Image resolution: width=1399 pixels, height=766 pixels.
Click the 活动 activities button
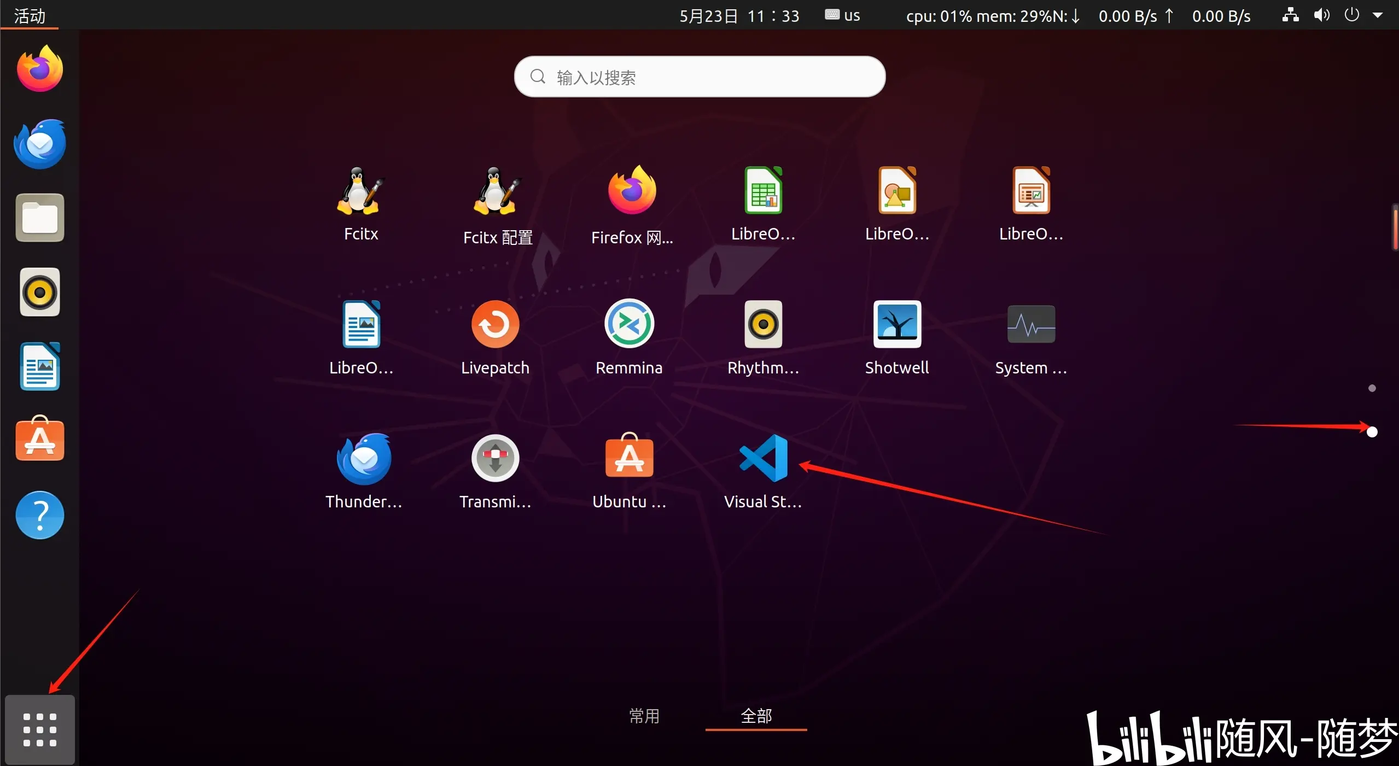[x=30, y=15]
